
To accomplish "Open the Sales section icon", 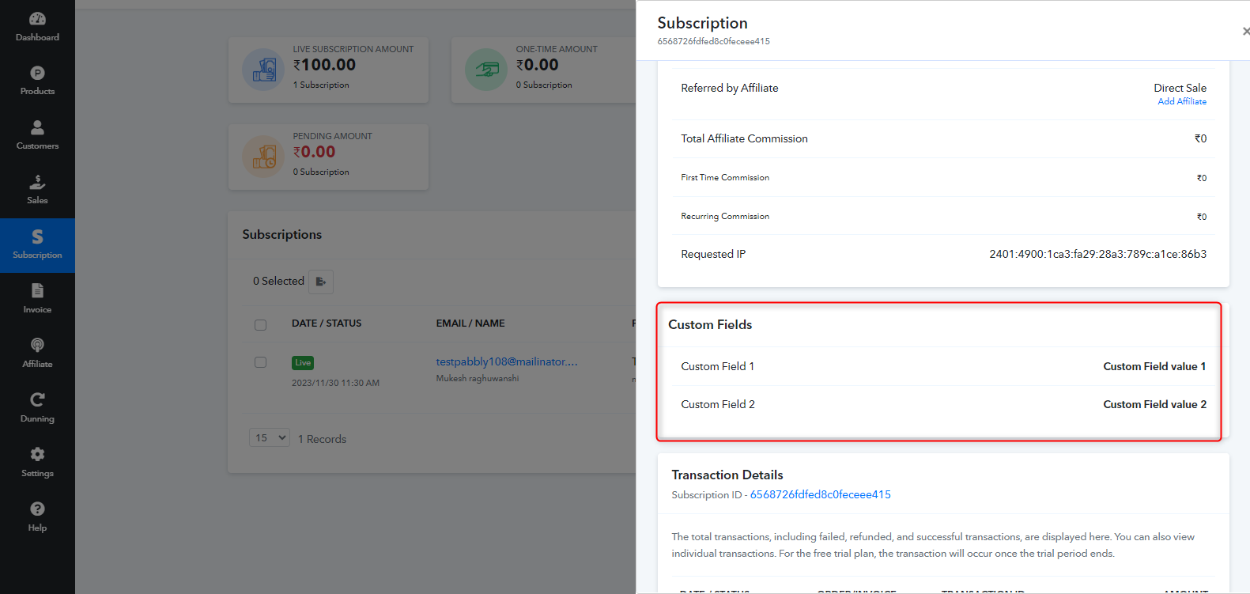I will click(x=37, y=182).
